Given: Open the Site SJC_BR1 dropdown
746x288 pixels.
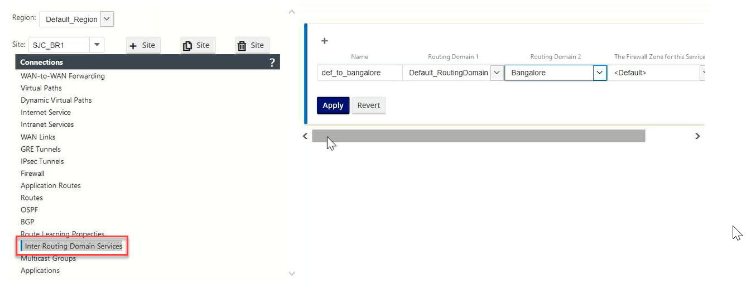Looking at the screenshot, I should [97, 45].
